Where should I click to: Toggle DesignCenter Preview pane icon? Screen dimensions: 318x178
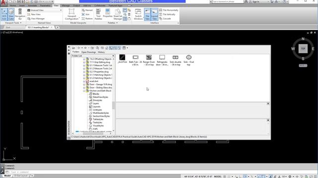point(115,48)
